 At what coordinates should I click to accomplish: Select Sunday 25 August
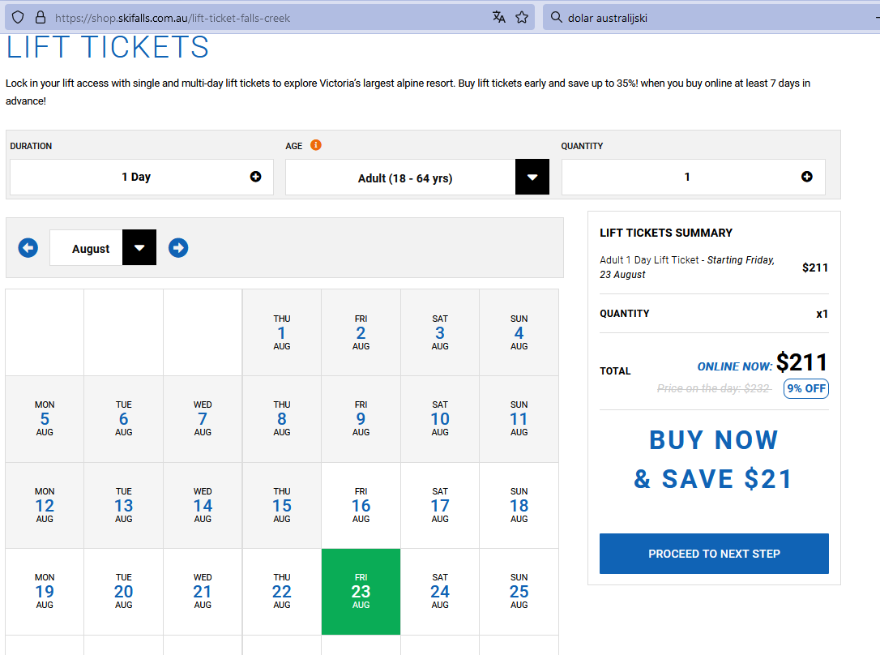(519, 592)
